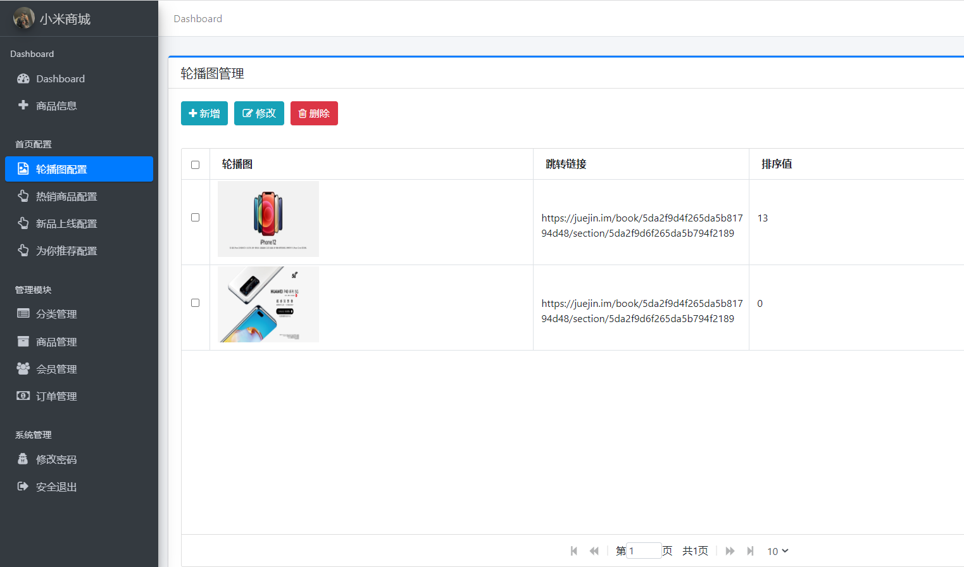Click the users icon for 会员管理
The image size is (964, 567).
(x=23, y=368)
